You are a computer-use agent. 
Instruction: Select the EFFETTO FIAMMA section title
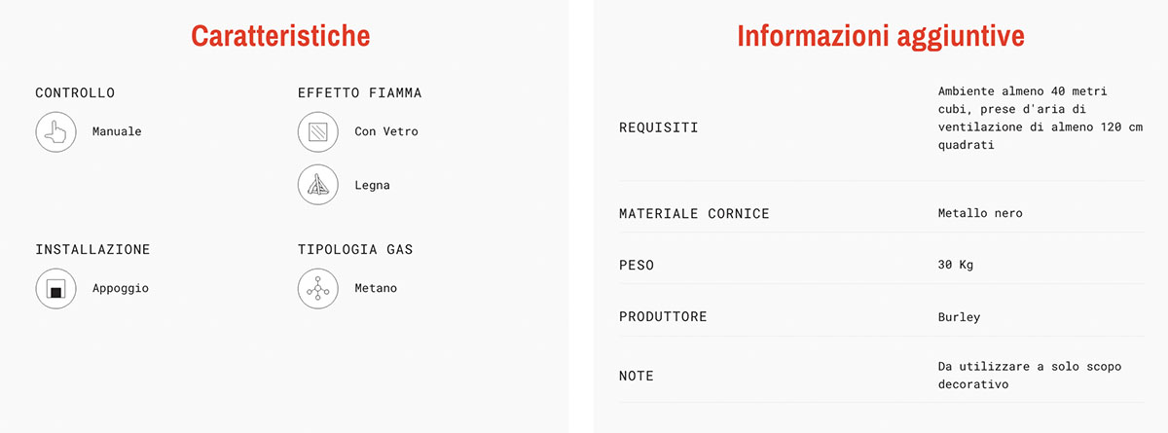[x=359, y=93]
